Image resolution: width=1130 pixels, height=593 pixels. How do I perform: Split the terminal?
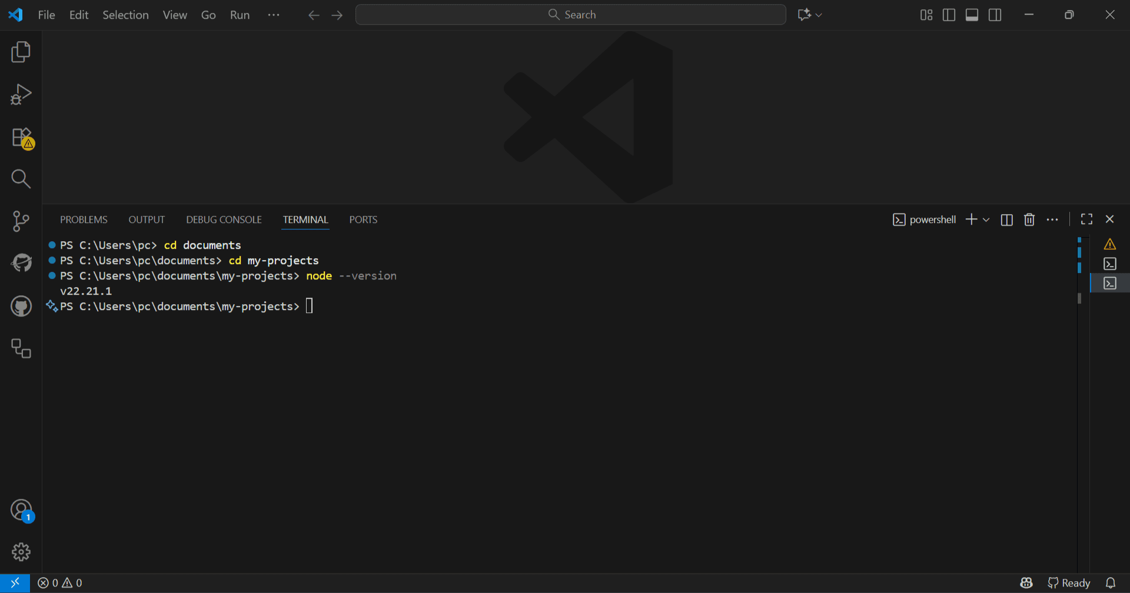pyautogui.click(x=1006, y=219)
